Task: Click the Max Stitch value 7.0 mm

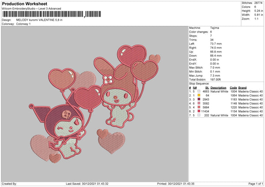Action: [x=215, y=67]
